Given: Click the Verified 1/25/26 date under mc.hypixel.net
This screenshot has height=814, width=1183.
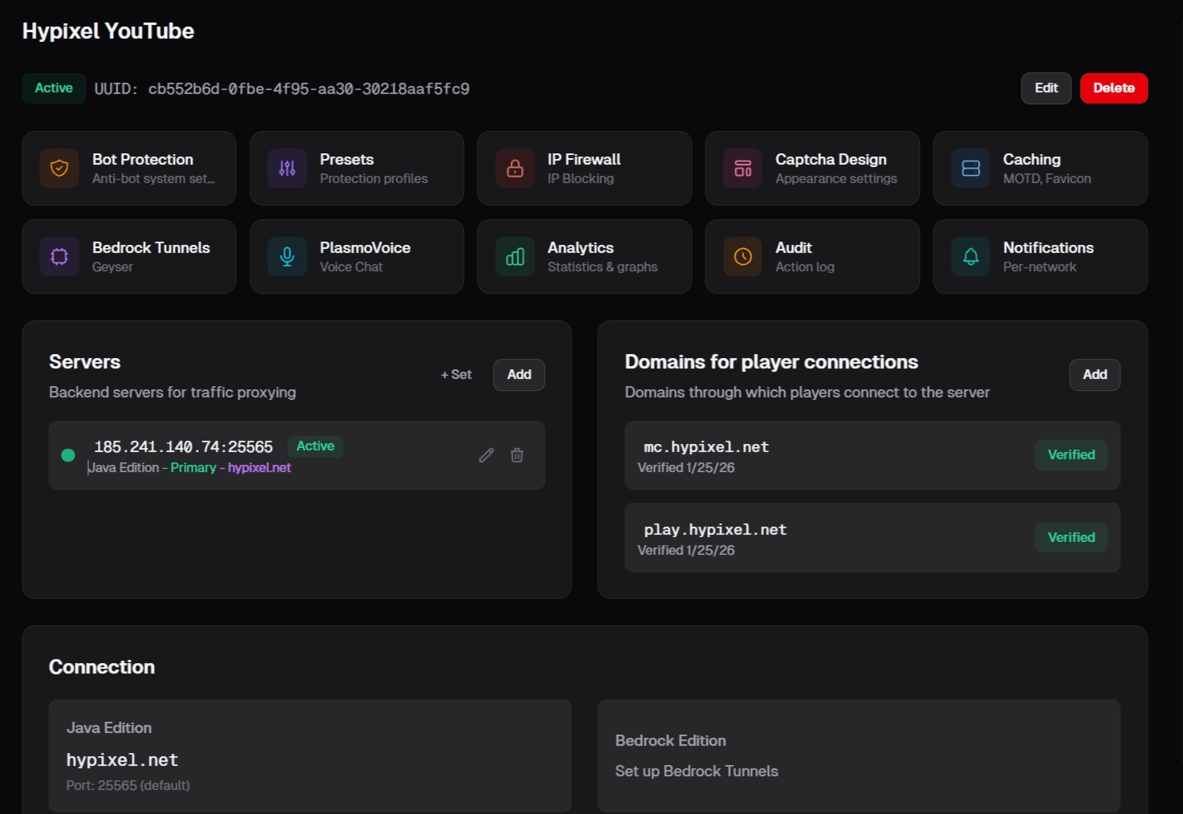Looking at the screenshot, I should coord(686,467).
